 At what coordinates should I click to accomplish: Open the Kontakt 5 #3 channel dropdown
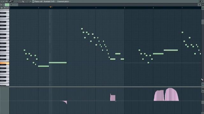click(x=49, y=2)
